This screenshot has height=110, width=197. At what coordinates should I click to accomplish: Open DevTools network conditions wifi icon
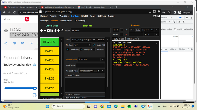tap(174, 21)
